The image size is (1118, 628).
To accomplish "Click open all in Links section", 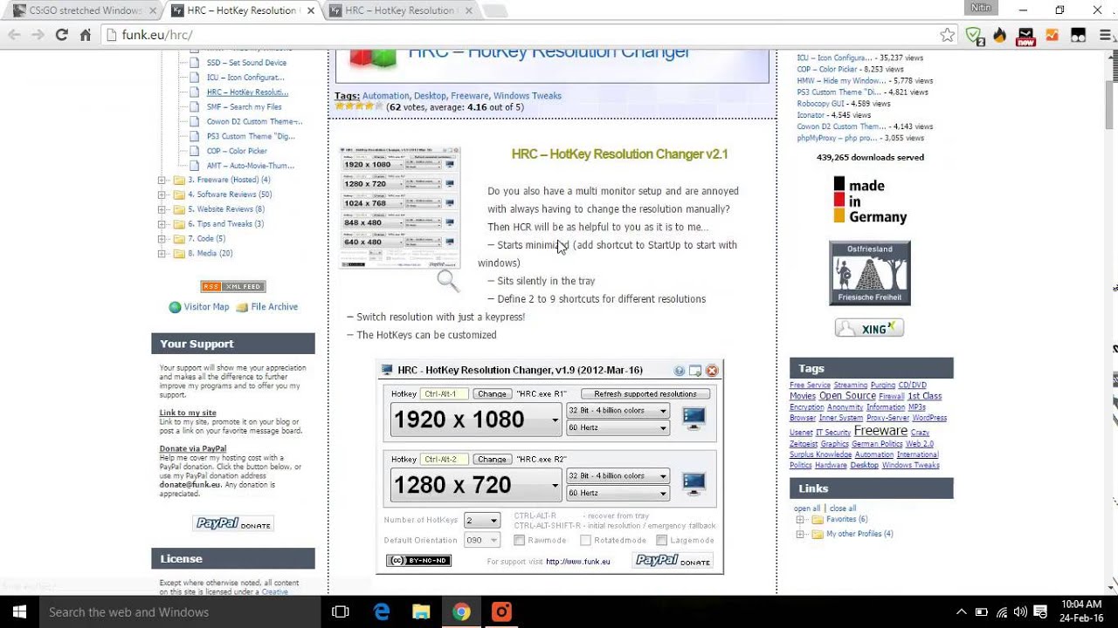I will pos(807,509).
